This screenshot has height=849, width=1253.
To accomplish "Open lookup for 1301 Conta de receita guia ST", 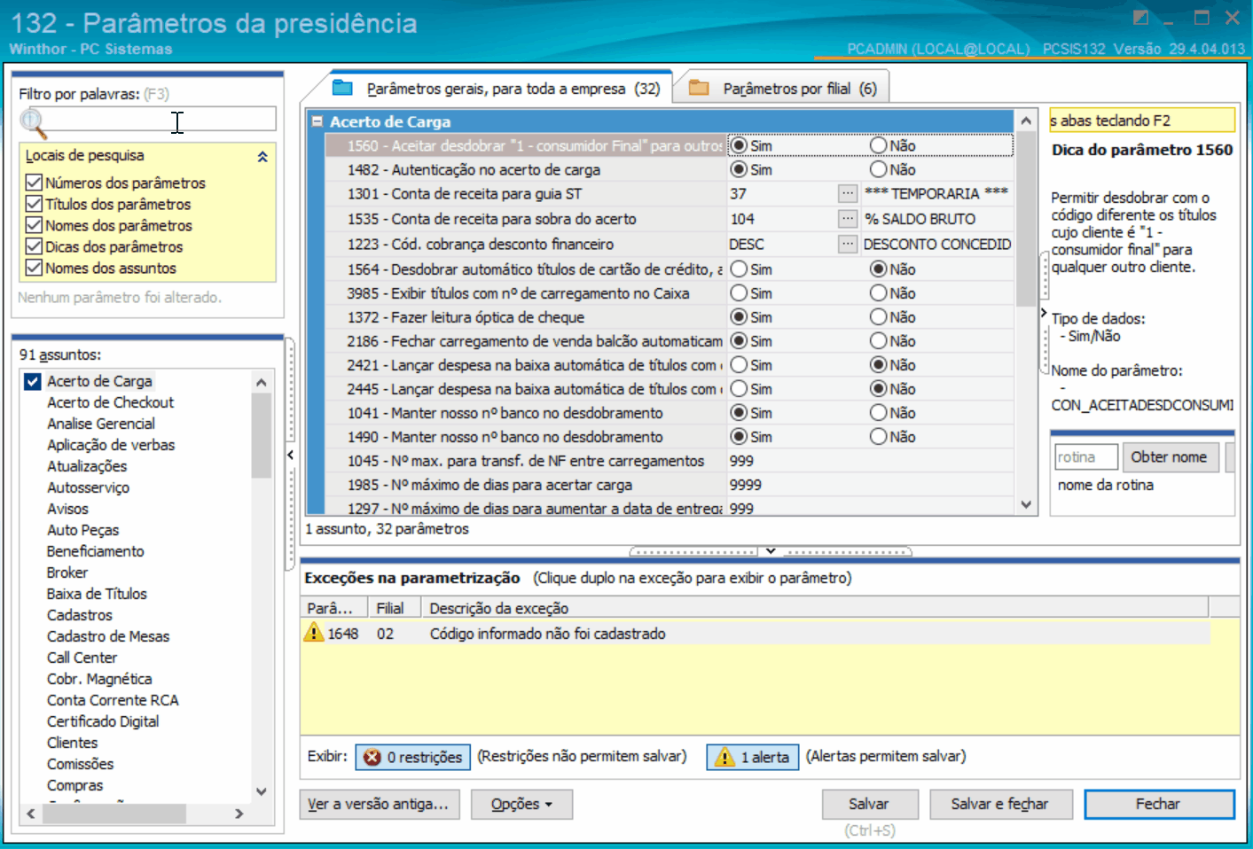I will tap(848, 193).
